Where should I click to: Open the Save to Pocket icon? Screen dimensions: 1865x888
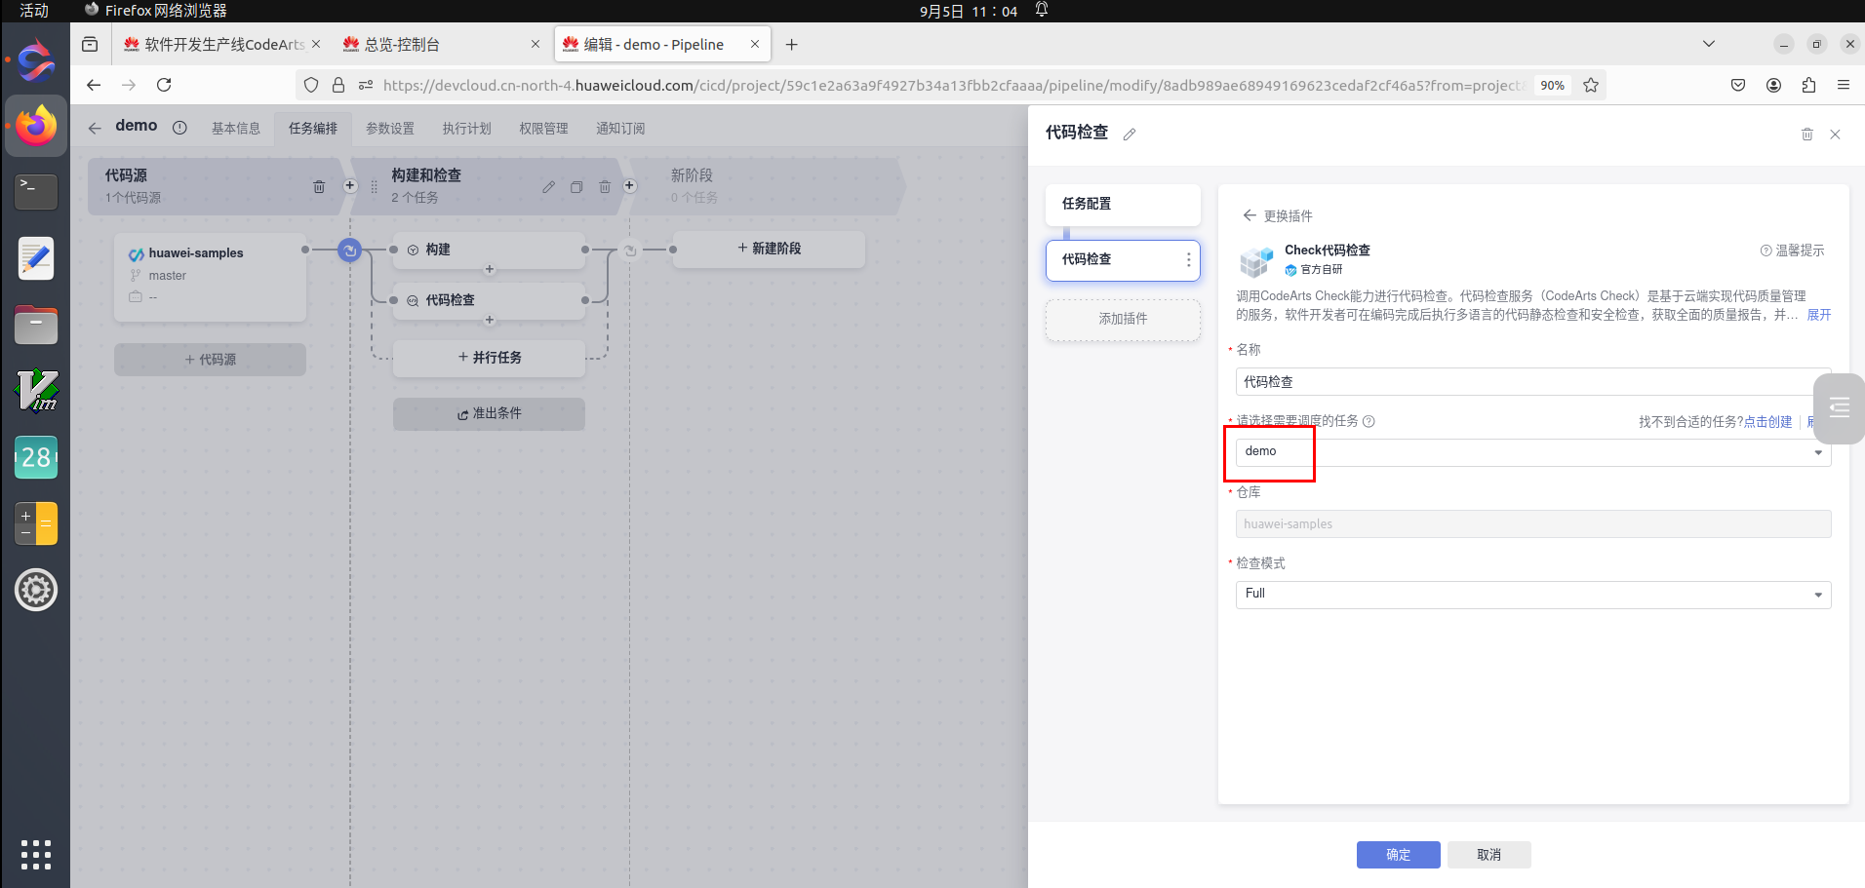pyautogui.click(x=1738, y=85)
